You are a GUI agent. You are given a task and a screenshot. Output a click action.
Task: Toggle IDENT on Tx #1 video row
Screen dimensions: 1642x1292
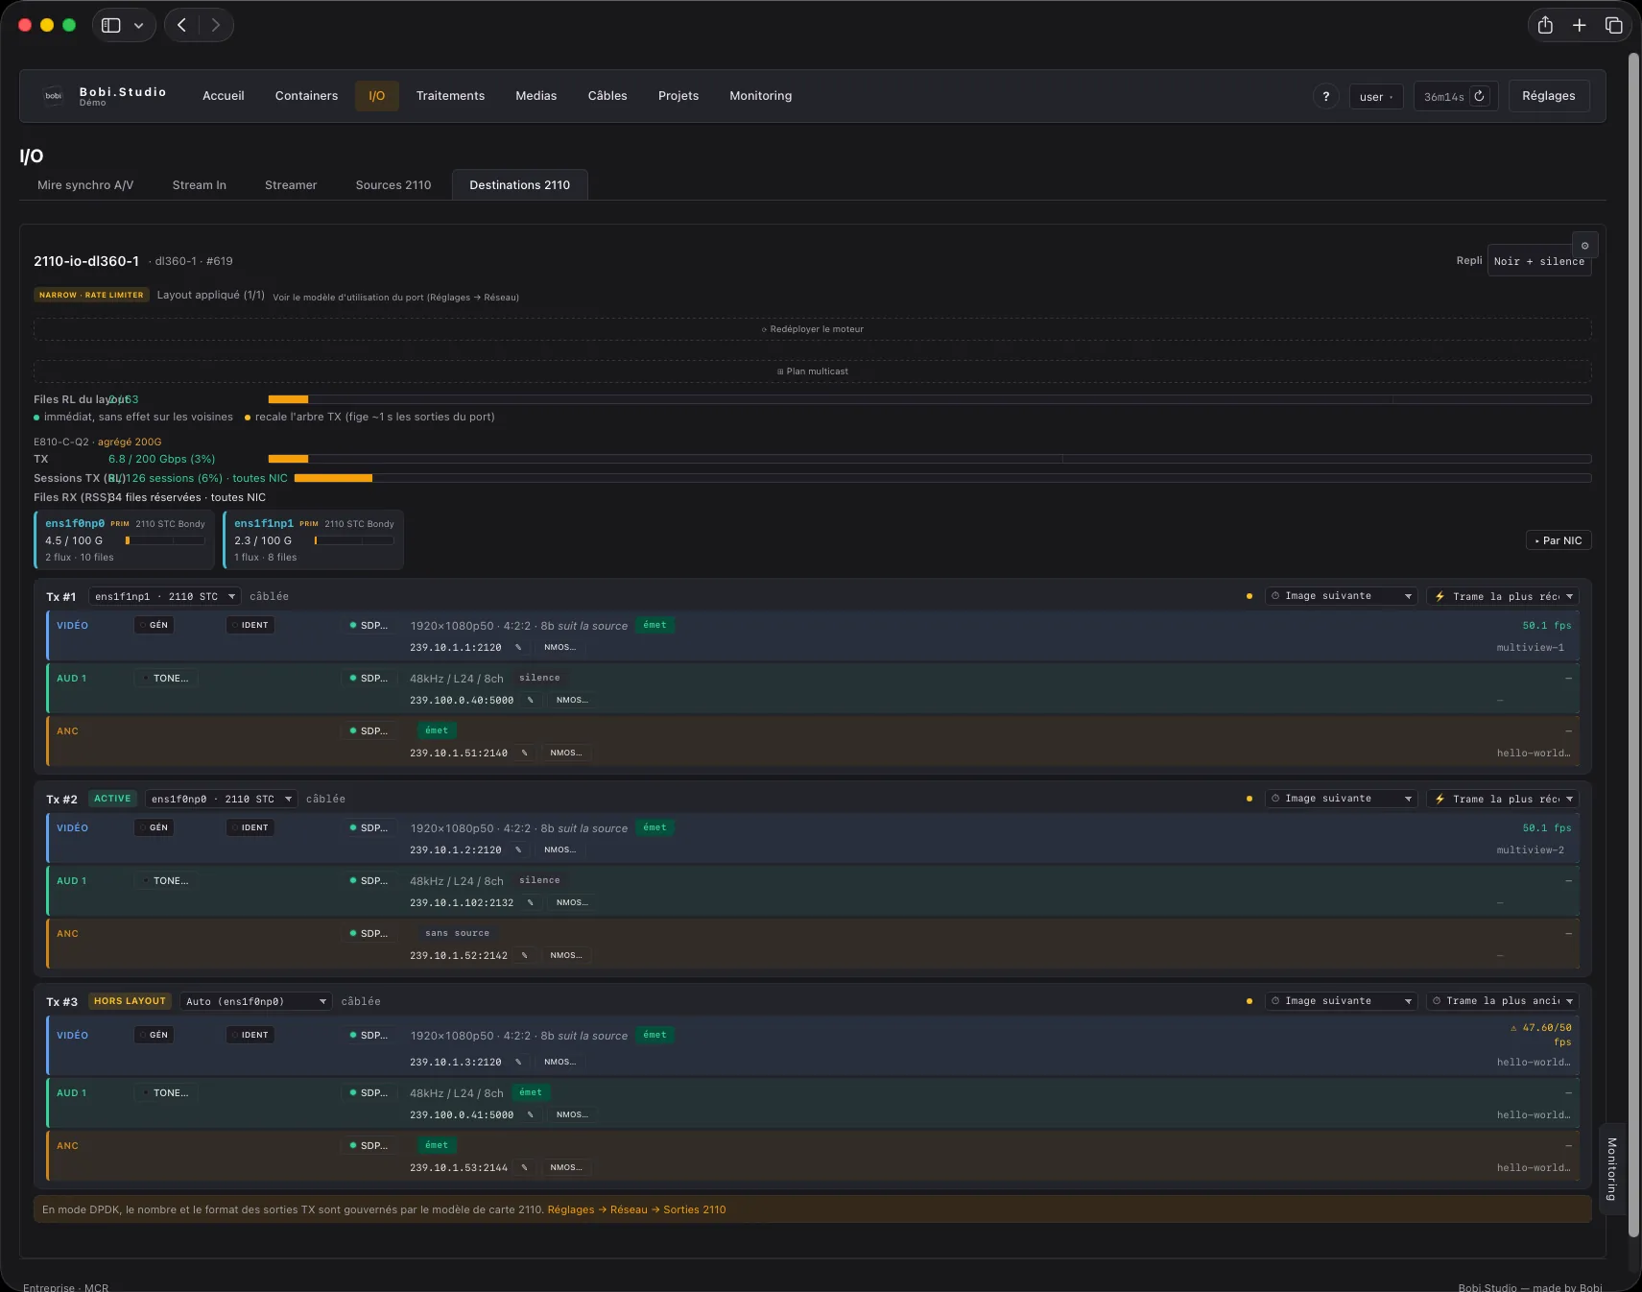tap(250, 626)
